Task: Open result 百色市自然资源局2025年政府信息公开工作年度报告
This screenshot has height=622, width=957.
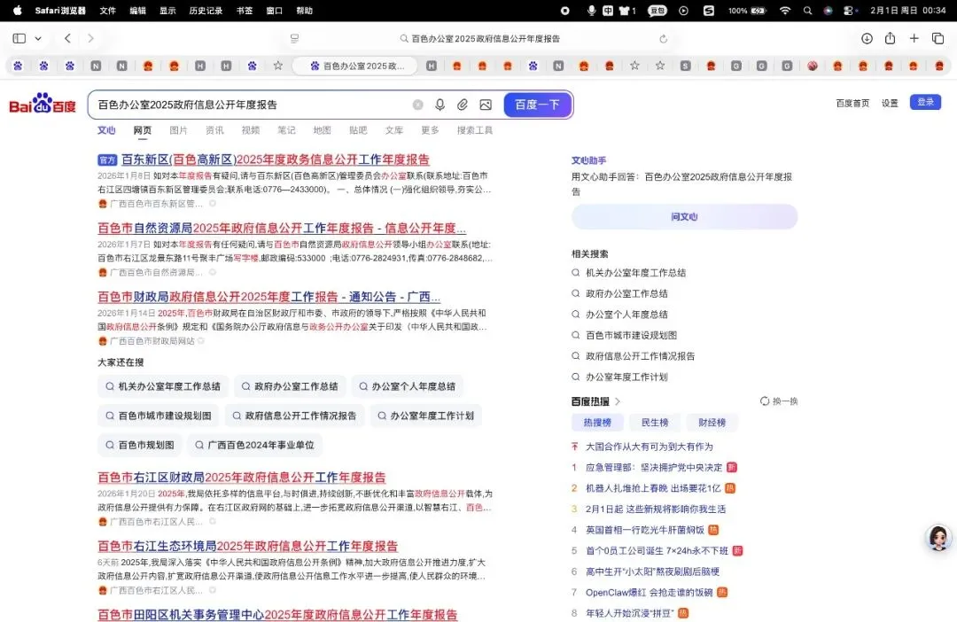Action: click(282, 229)
